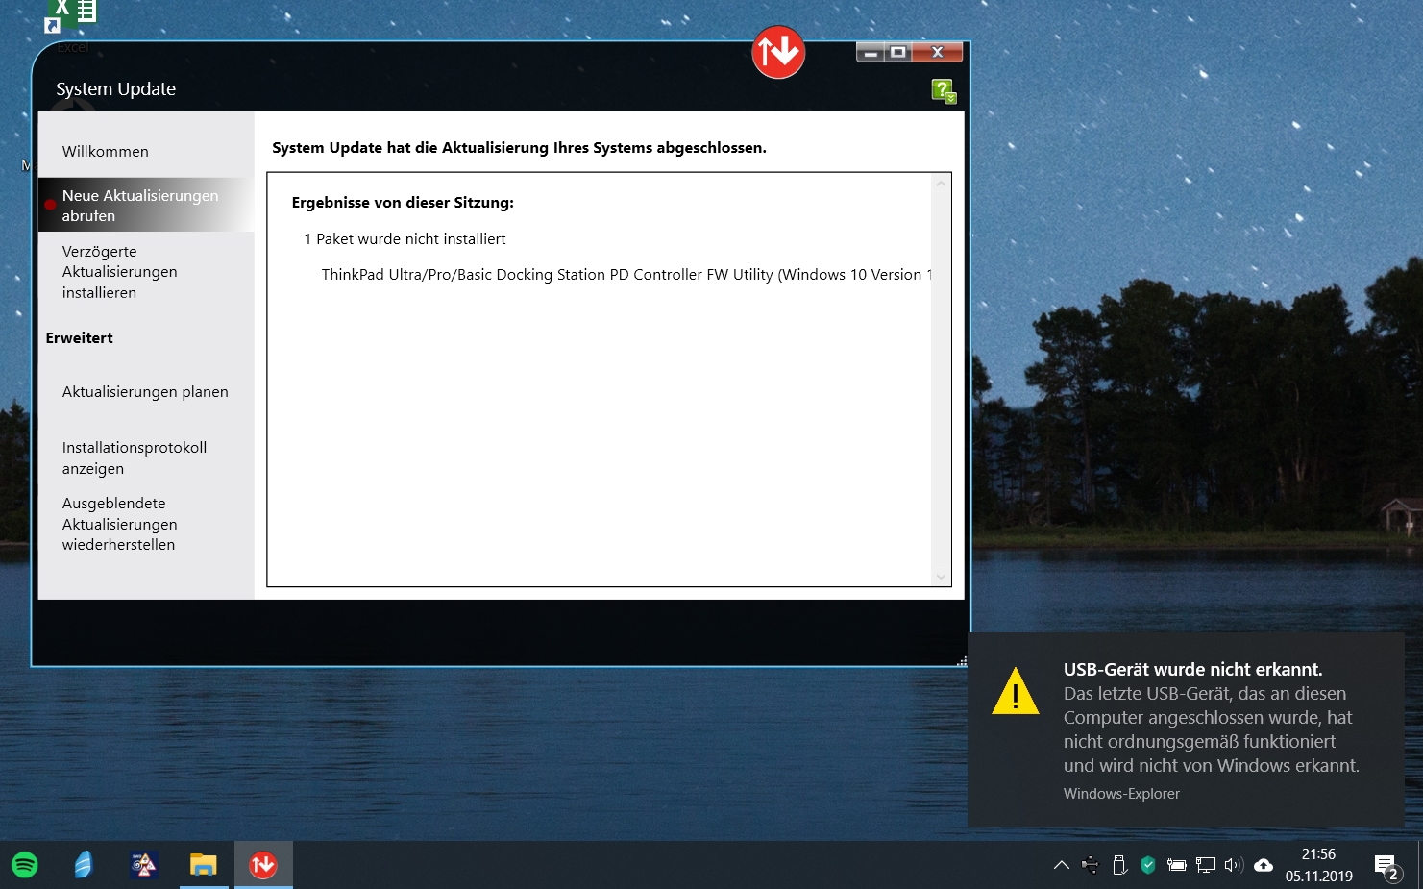The width and height of the screenshot is (1423, 889).
Task: Open the network connection tray icon
Action: [1206, 865]
